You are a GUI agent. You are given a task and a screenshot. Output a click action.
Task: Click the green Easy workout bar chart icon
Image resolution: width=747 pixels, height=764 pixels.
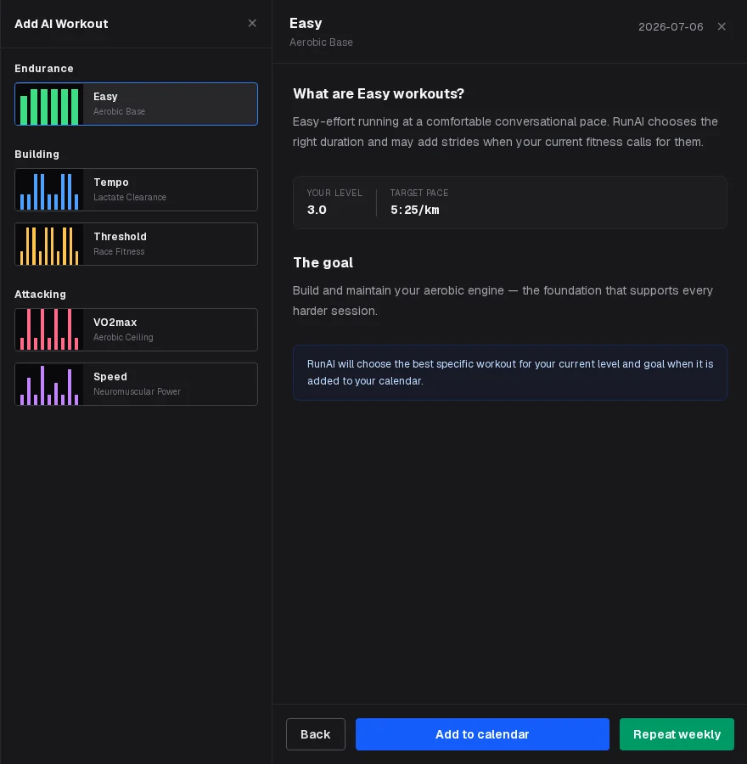click(x=49, y=104)
